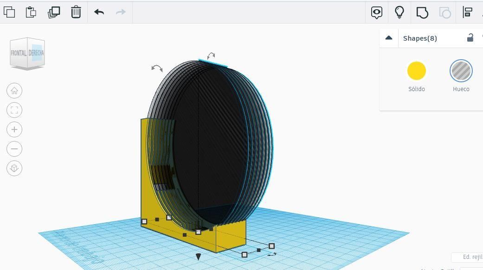Select the Duplicate and repeat icon

[53, 12]
